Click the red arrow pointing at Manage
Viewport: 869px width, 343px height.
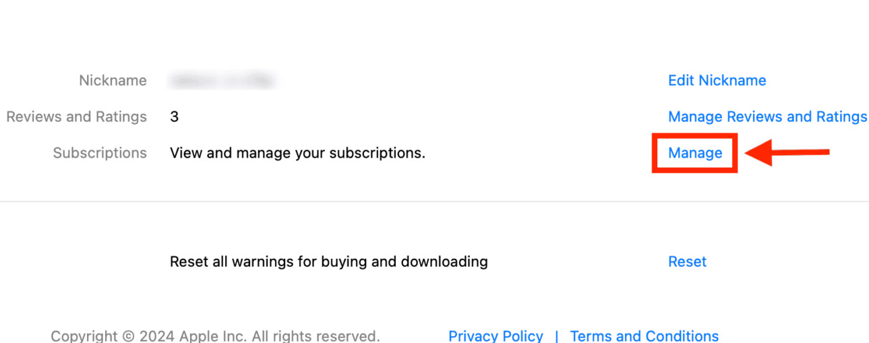coord(789,154)
